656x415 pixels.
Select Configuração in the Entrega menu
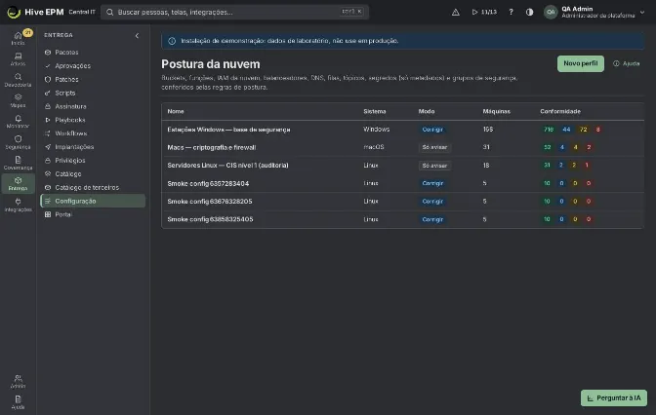click(x=93, y=201)
